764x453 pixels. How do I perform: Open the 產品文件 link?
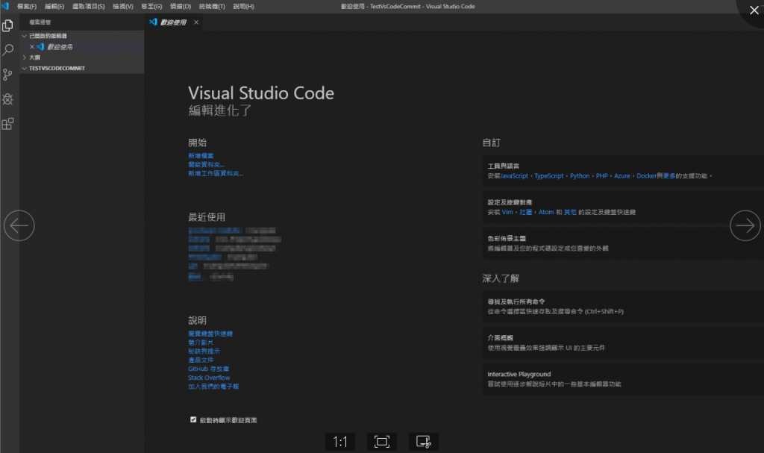(201, 360)
